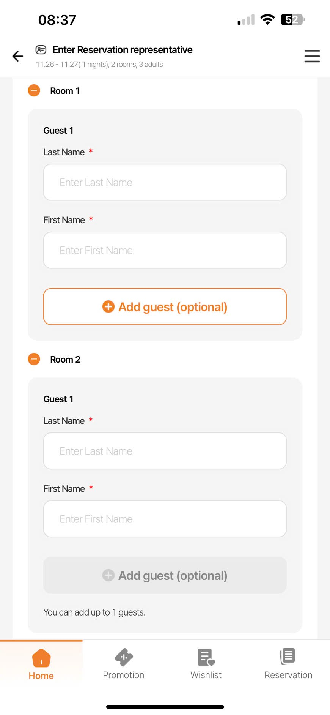
Task: Tap the gray plus icon in Room 2
Action: [x=108, y=575]
